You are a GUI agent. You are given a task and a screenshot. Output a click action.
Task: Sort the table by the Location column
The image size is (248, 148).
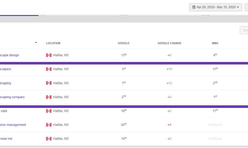coord(53,43)
